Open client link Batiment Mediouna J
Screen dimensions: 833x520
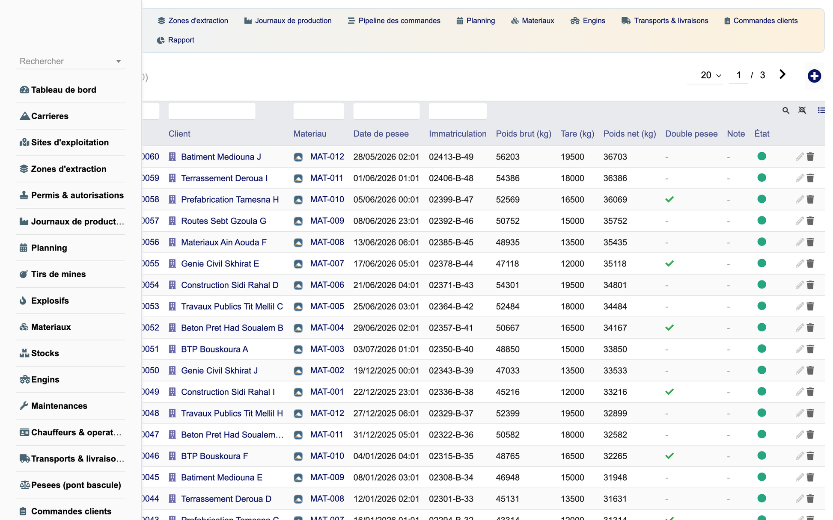[221, 157]
